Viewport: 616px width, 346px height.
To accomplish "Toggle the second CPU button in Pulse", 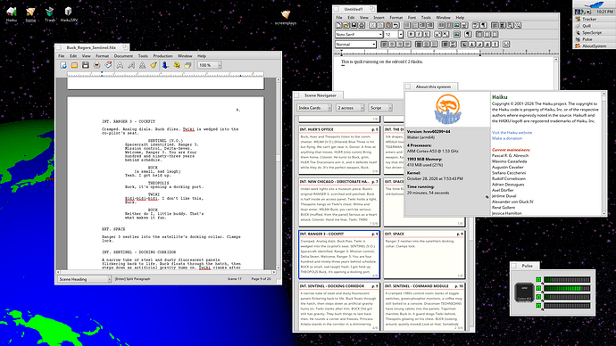I will [538, 288].
